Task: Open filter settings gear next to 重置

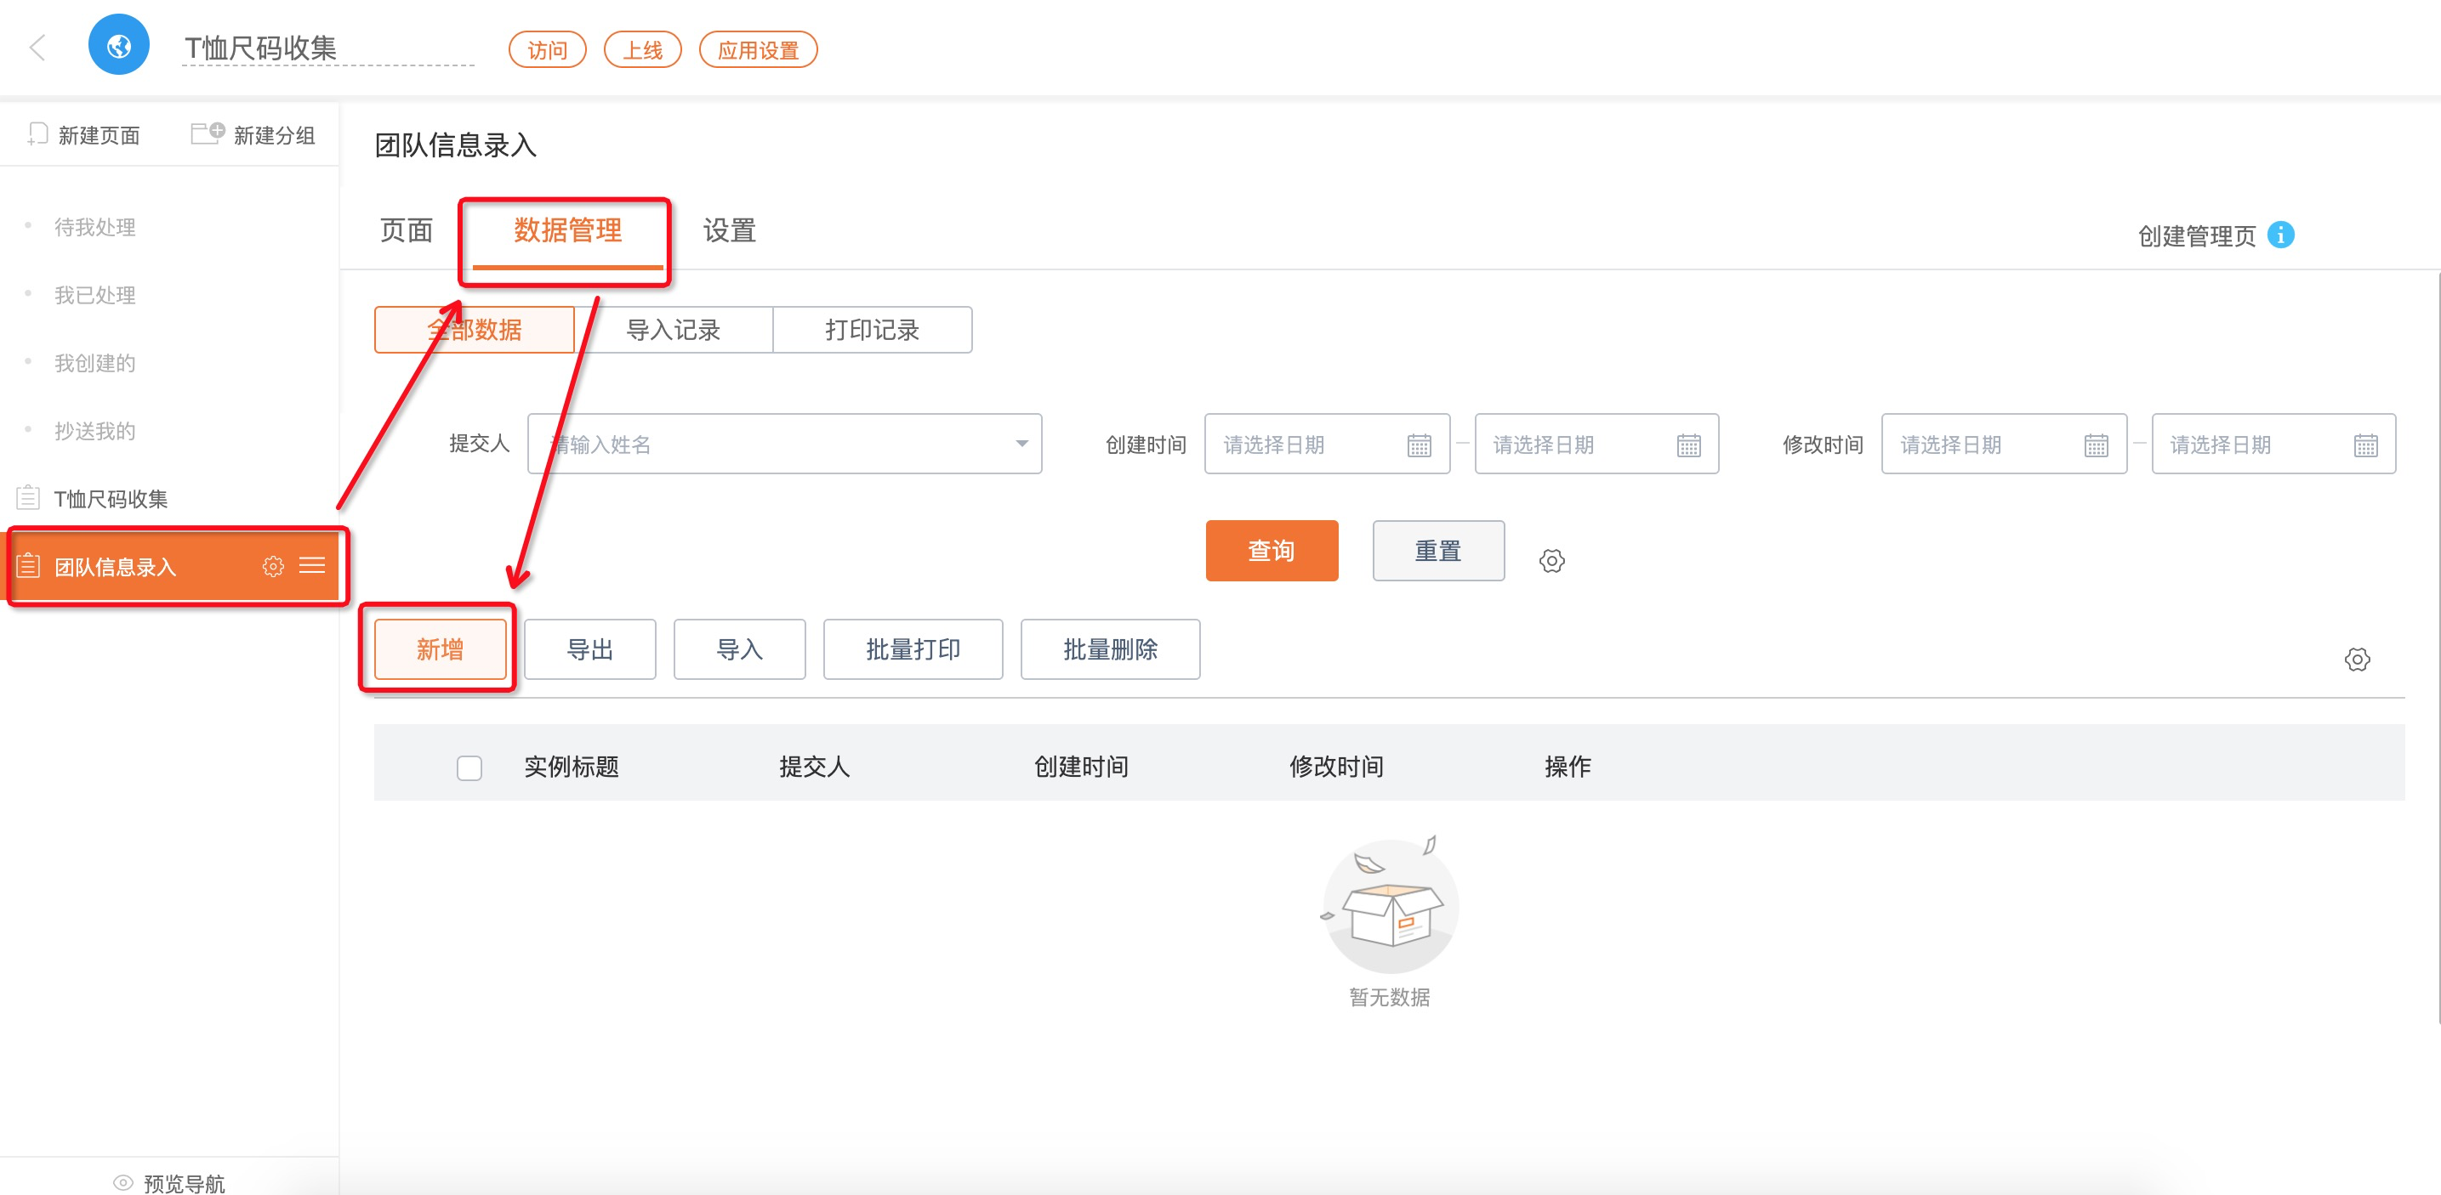Action: [x=1551, y=561]
